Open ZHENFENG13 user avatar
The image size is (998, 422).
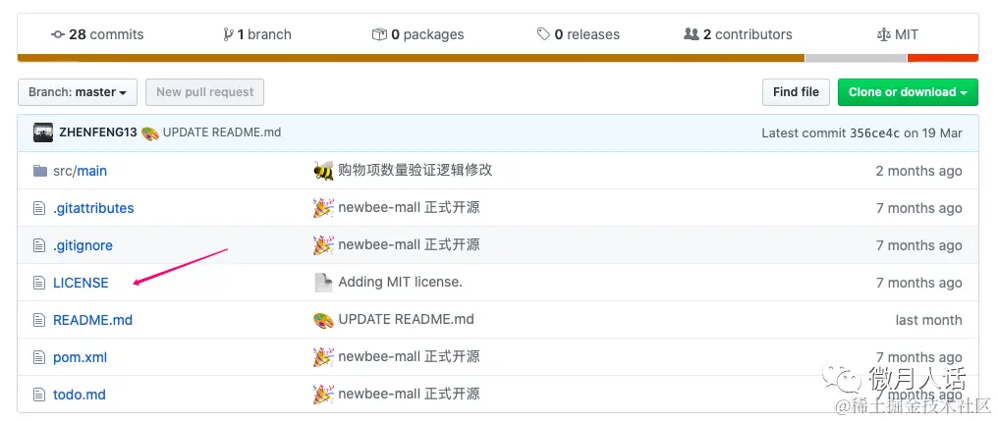point(43,132)
